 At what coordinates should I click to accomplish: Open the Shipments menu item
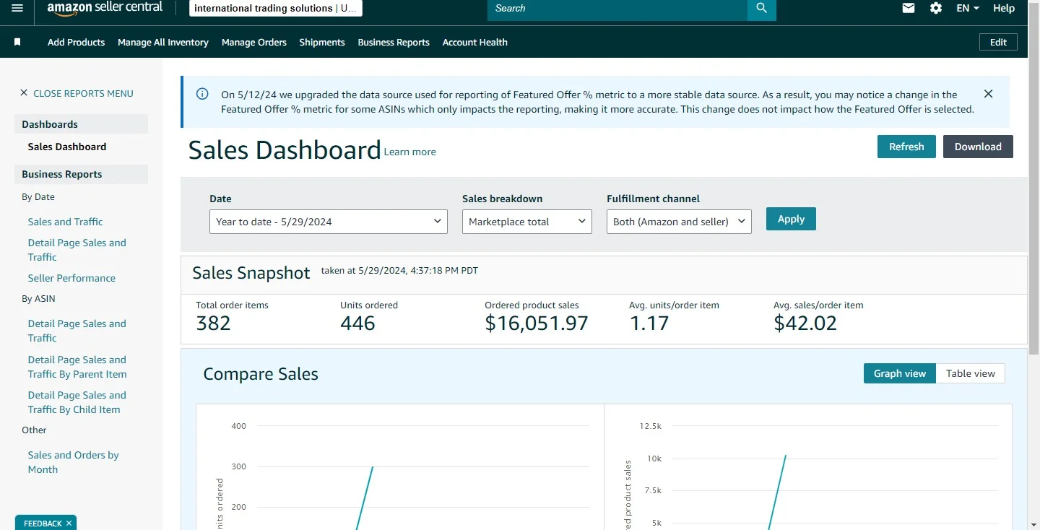click(322, 42)
